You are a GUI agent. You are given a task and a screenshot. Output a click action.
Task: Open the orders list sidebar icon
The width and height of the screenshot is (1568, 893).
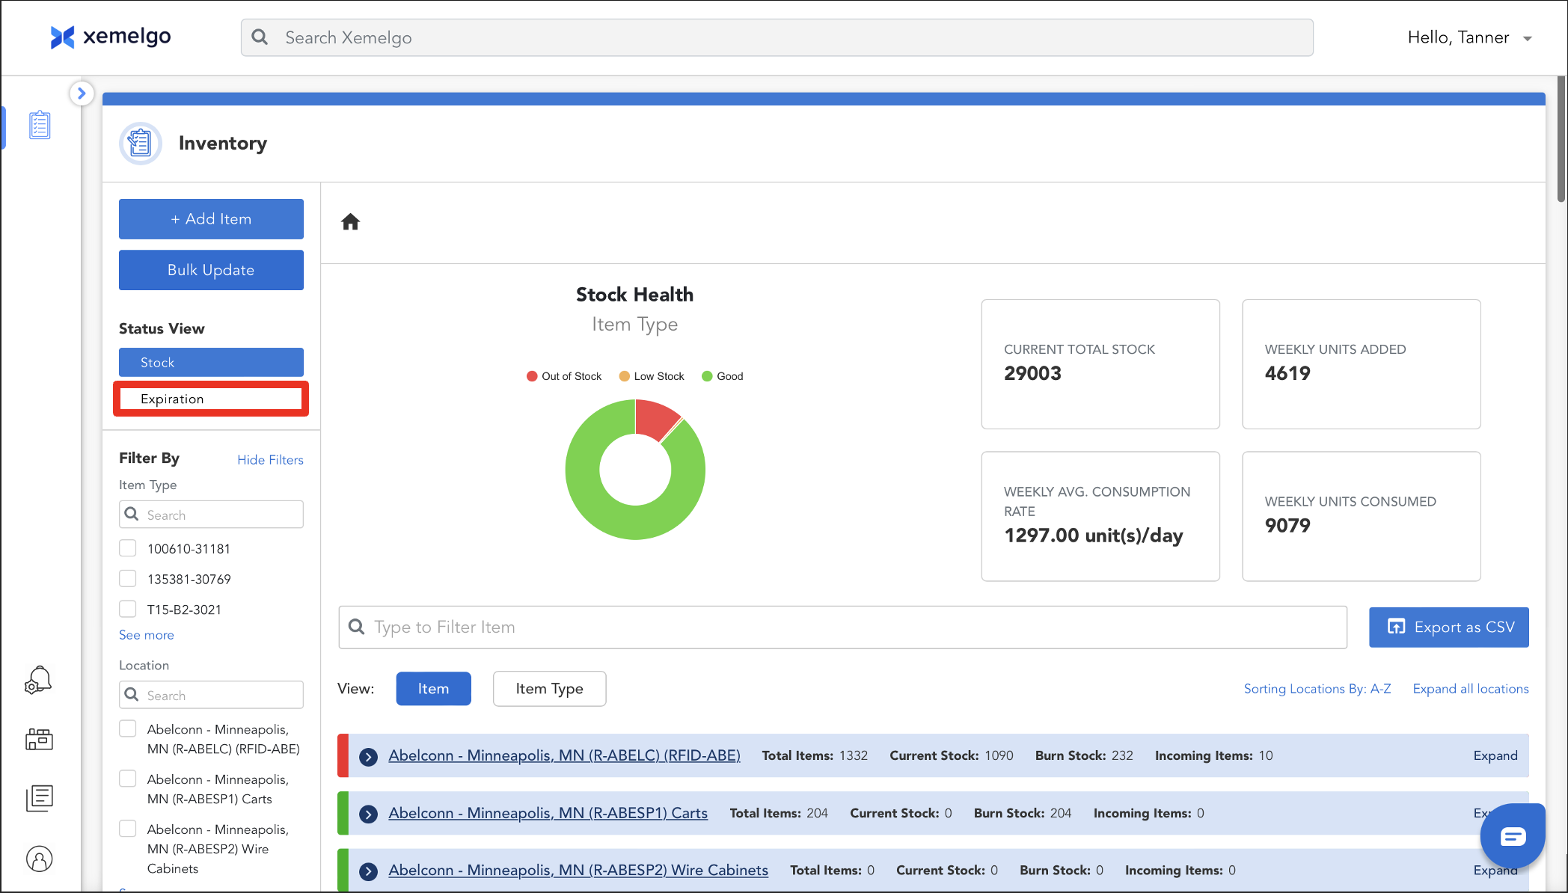pos(39,798)
